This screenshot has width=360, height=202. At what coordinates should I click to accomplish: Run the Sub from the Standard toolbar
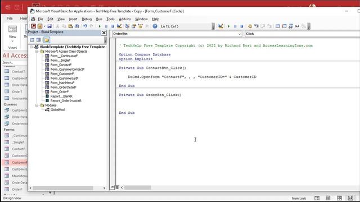click(x=100, y=26)
